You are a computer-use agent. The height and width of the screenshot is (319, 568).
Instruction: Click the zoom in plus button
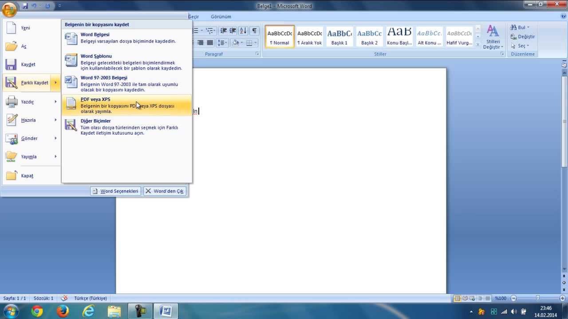point(563,299)
